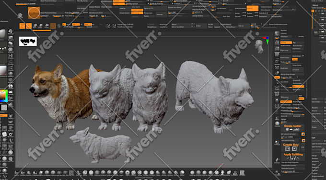Open the white gradient alpha thumbnail

coord(3,70)
